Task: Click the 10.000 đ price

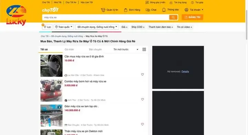Action: [x=69, y=60]
